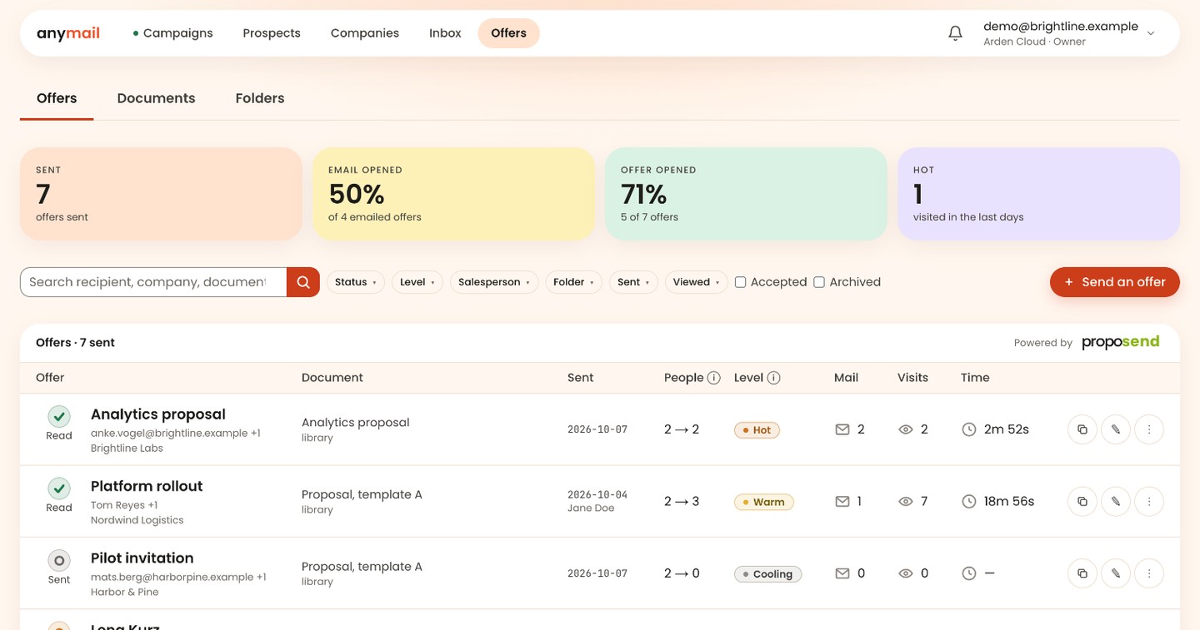Focus the search recipient input field
1200x630 pixels.
tap(153, 282)
